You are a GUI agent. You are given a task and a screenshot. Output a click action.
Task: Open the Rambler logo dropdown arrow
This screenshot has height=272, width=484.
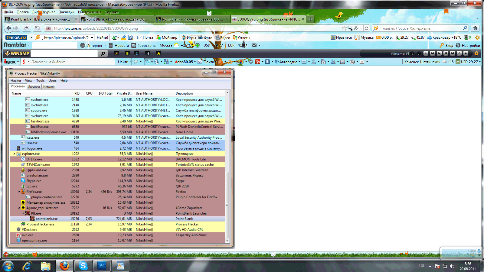coord(29,45)
